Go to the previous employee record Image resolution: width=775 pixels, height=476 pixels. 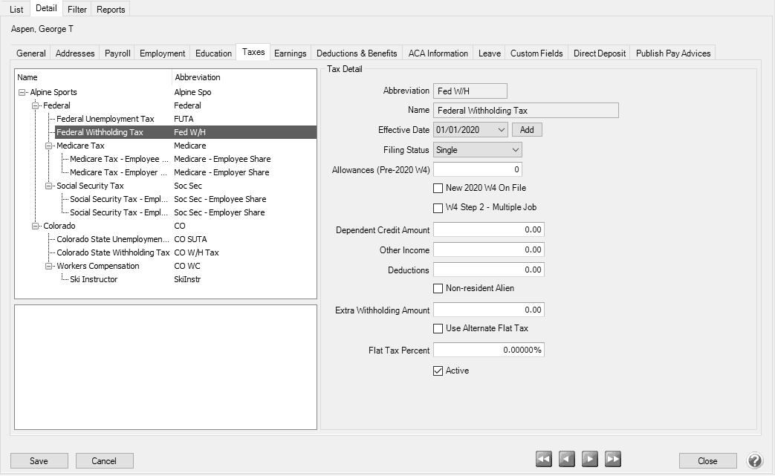(567, 459)
